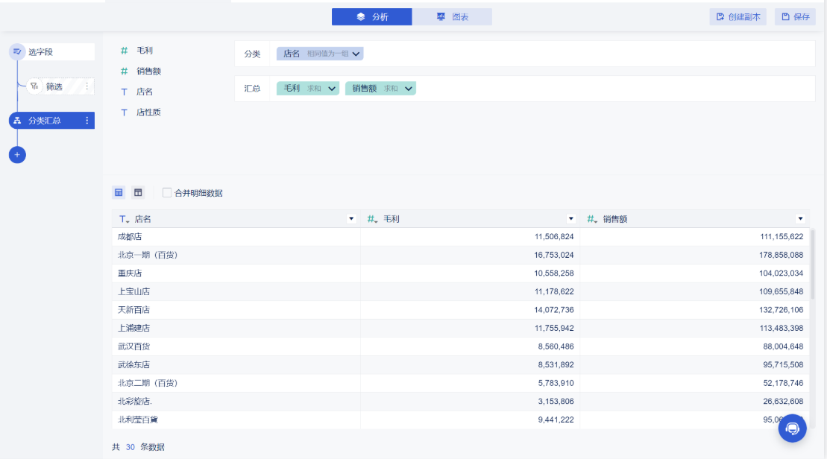
Task: Select the 武汉百货 cell
Action: pos(236,346)
